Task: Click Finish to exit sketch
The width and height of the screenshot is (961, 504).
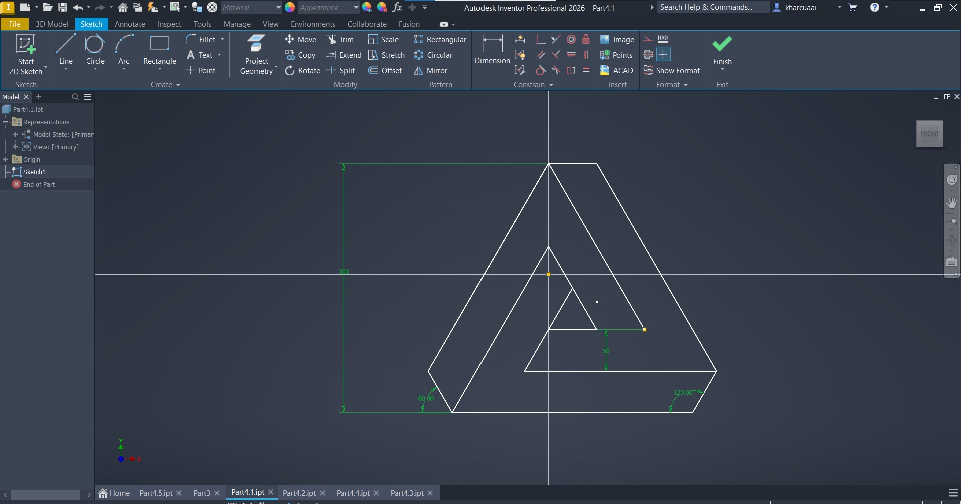Action: coord(722,50)
